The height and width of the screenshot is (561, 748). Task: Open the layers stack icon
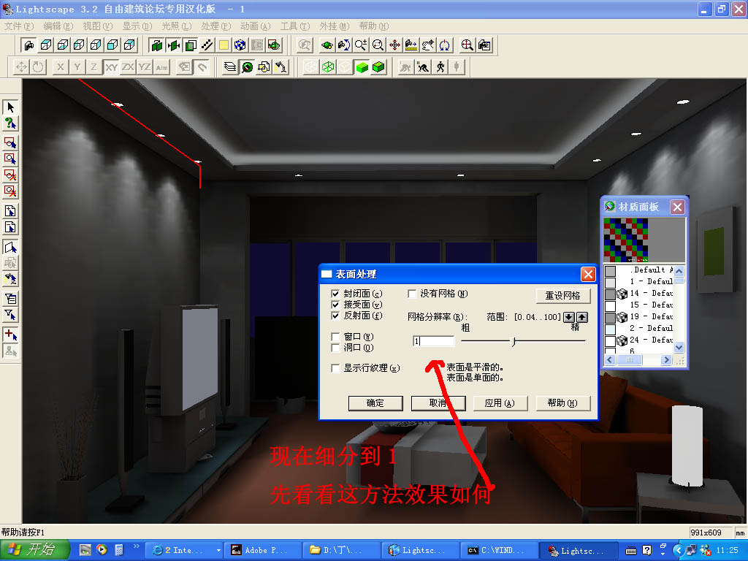(x=230, y=67)
